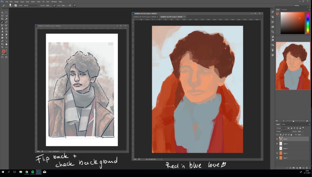
Task: Select the Zoom tool in the toolbar
Action: click(3, 47)
